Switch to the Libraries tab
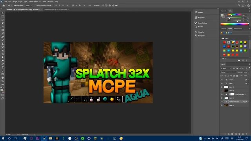The height and width of the screenshot is (141, 251). point(224,29)
